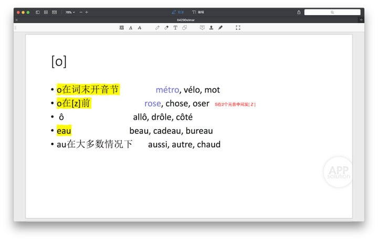Viewport: 378px width, 241px height.
Task: Click the purple word 'rose'
Action: point(153,103)
